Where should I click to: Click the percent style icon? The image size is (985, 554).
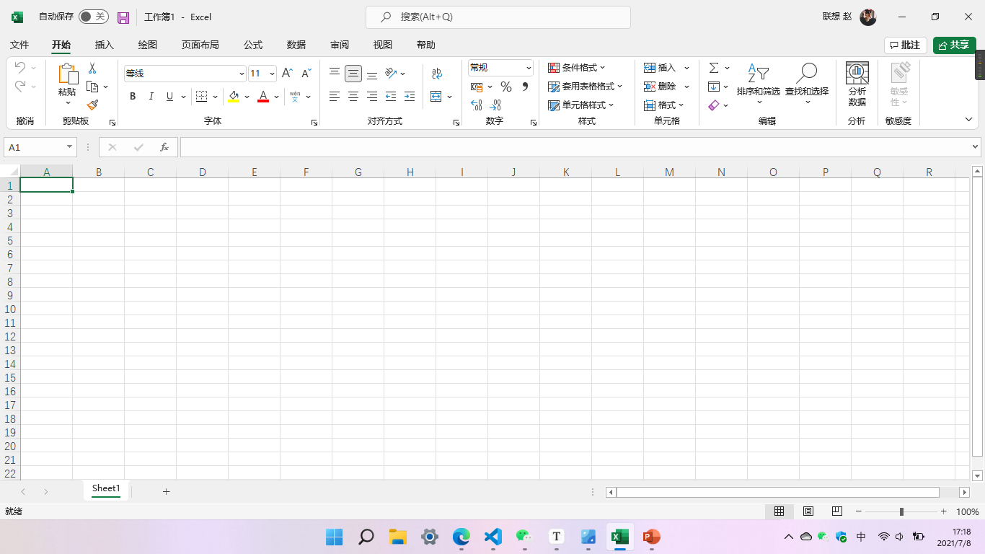pos(506,87)
